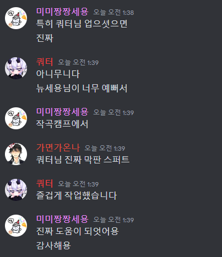Click the 감사해용 message
222x257 pixels.
tap(53, 245)
